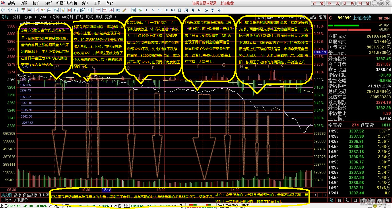The image size is (392, 209).
Task: Select the 5-minute period toolbar button
Action: 153,10
